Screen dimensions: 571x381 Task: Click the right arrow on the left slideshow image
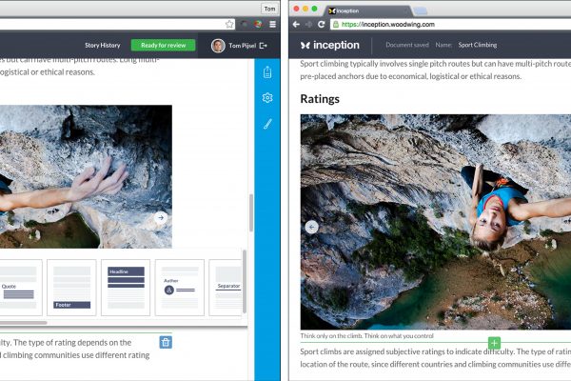(x=161, y=218)
